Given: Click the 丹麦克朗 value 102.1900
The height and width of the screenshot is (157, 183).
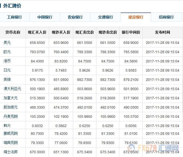Looking at the screenshot, I should [x=61, y=117].
